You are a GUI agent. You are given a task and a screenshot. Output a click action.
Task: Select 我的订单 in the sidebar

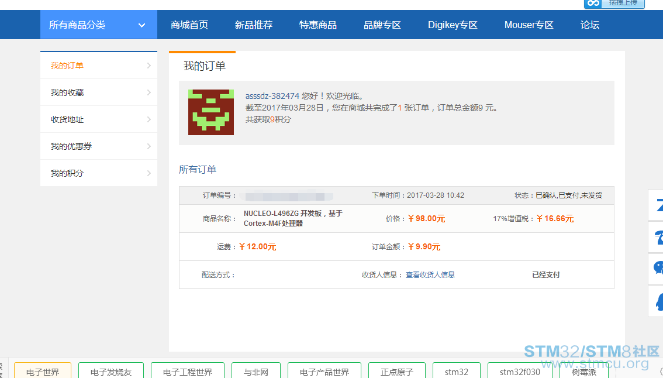pyautogui.click(x=99, y=66)
